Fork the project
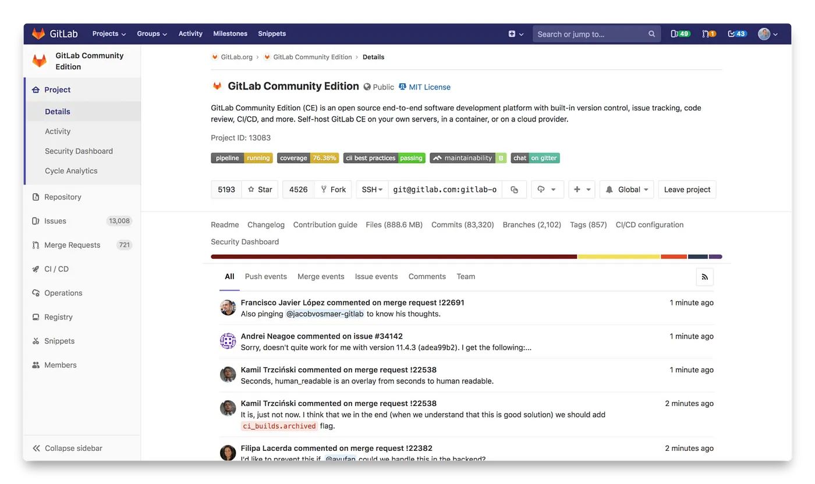This screenshot has width=815, height=484. pos(333,190)
